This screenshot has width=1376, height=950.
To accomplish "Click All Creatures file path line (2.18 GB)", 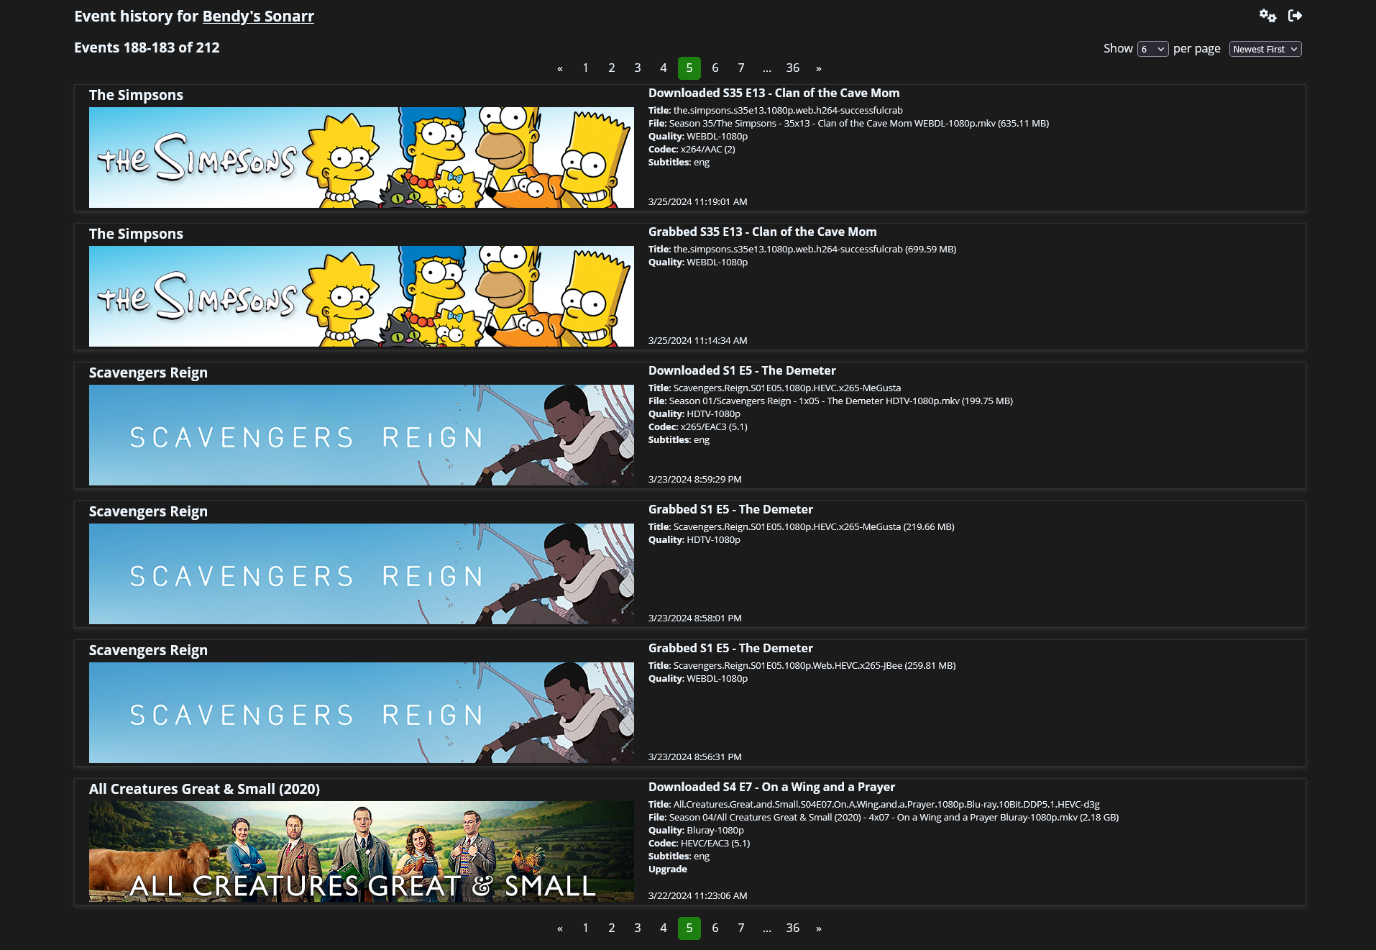I will tap(884, 818).
